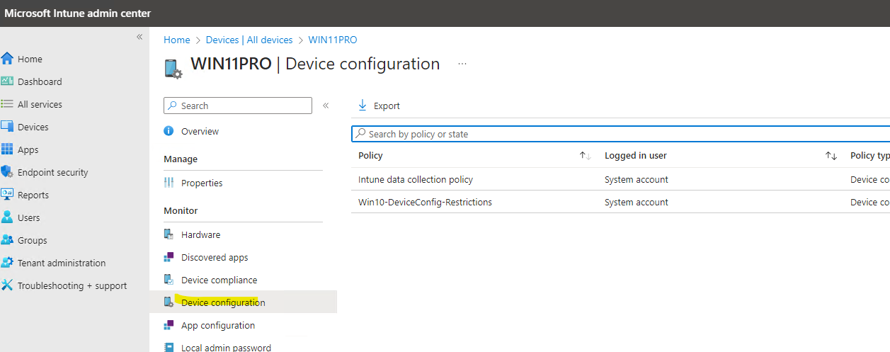Click the Users icon in left navigation
Viewport: 890px width, 352px height.
[x=7, y=217]
